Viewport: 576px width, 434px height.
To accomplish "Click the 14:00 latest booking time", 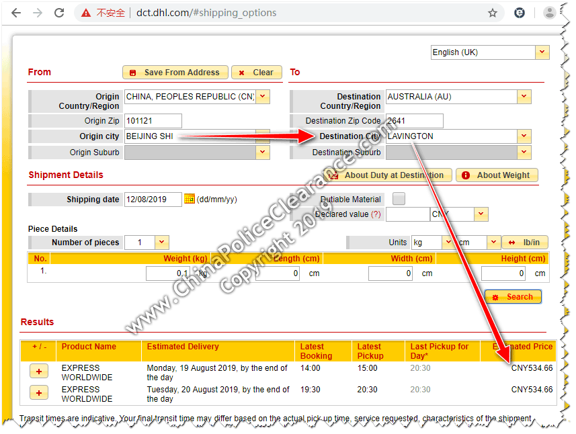I will [x=311, y=368].
